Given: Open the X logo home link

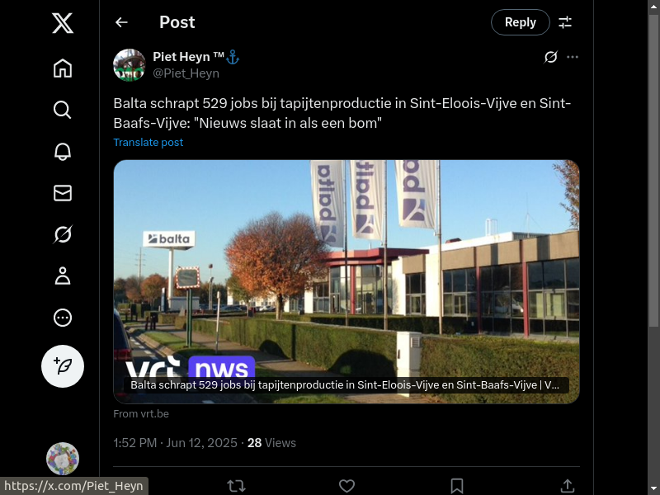Looking at the screenshot, I should 63,23.
